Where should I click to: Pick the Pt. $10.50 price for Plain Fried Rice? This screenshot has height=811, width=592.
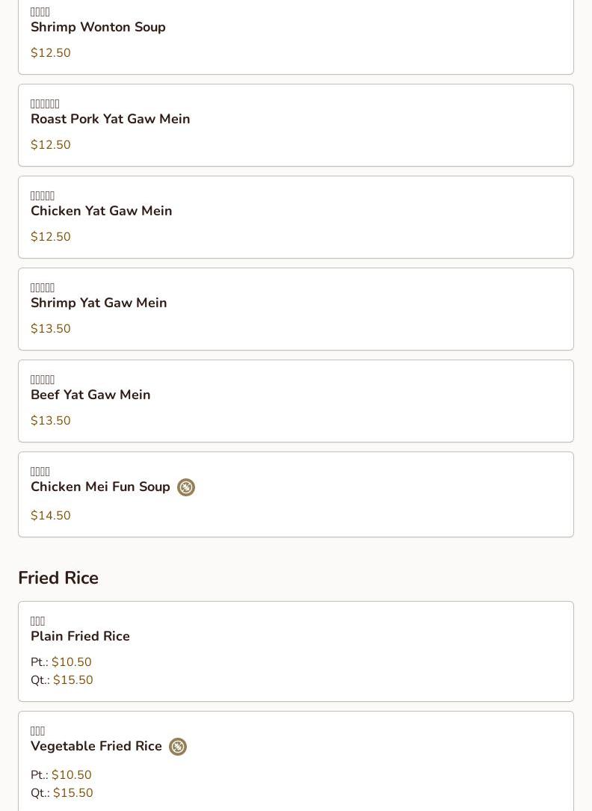71,662
